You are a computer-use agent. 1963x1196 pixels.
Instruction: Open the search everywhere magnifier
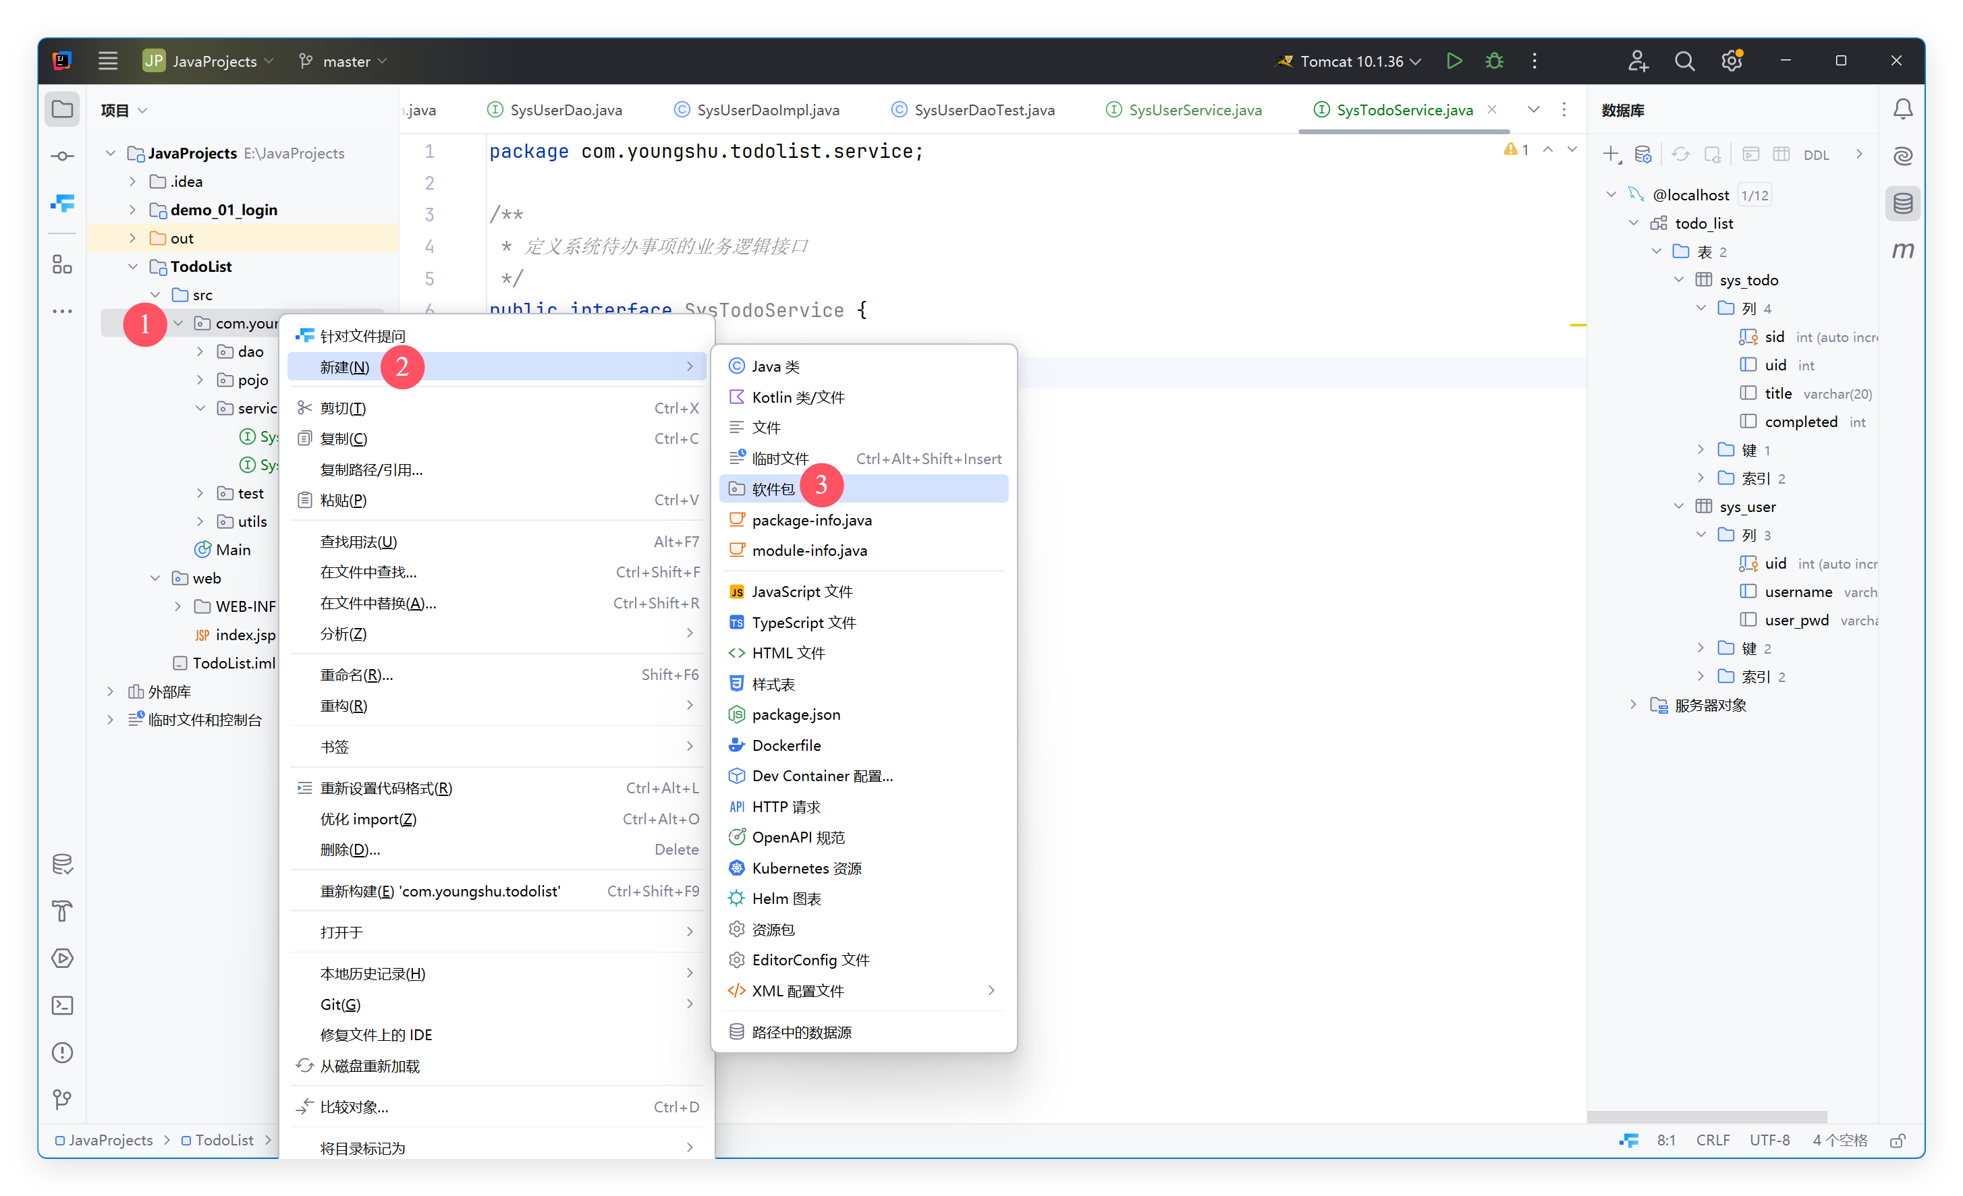pyautogui.click(x=1684, y=61)
